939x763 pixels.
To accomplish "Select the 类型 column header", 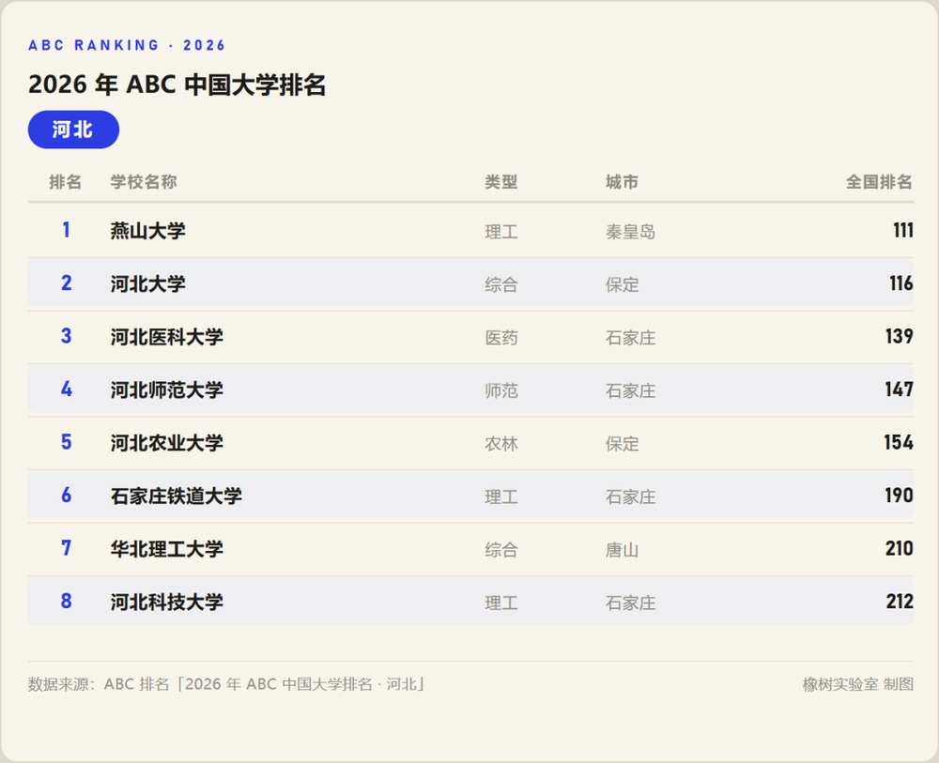I will (501, 182).
